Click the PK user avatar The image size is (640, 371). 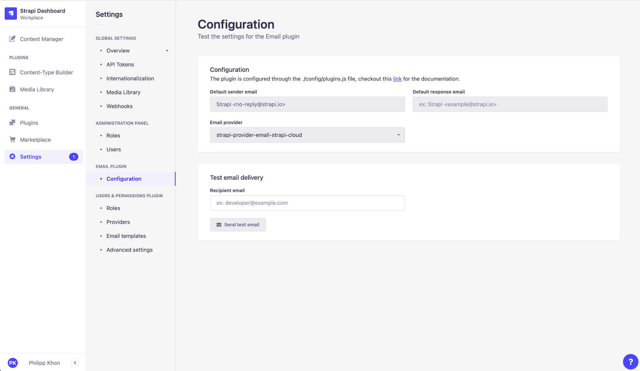coord(13,363)
